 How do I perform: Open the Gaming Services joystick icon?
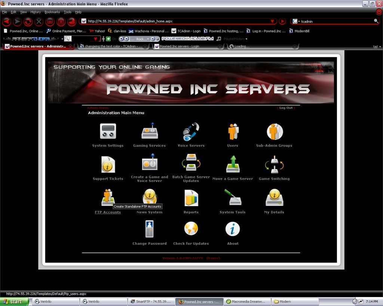pos(150,132)
